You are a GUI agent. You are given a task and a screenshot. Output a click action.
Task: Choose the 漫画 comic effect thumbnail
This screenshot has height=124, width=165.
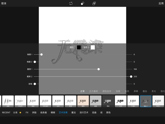tap(95, 101)
